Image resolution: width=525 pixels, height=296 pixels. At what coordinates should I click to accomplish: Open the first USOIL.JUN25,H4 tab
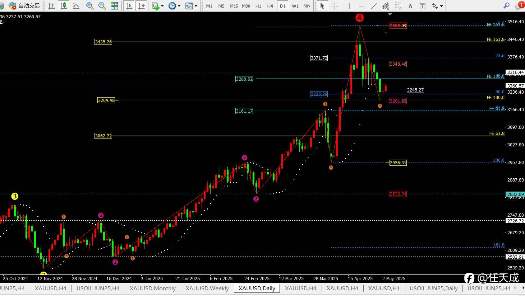tap(98, 288)
